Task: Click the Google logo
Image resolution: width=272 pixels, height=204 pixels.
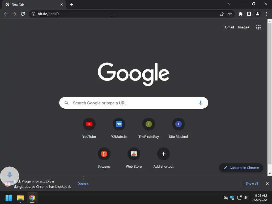Action: coord(134,74)
